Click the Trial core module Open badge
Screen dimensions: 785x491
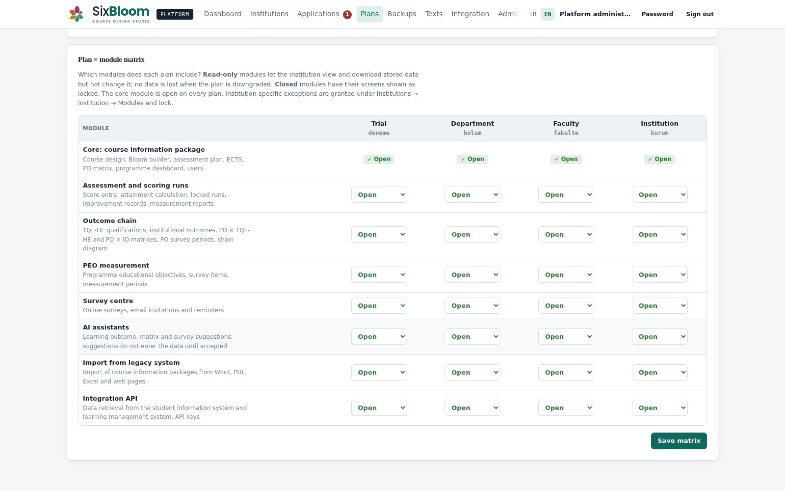click(379, 159)
